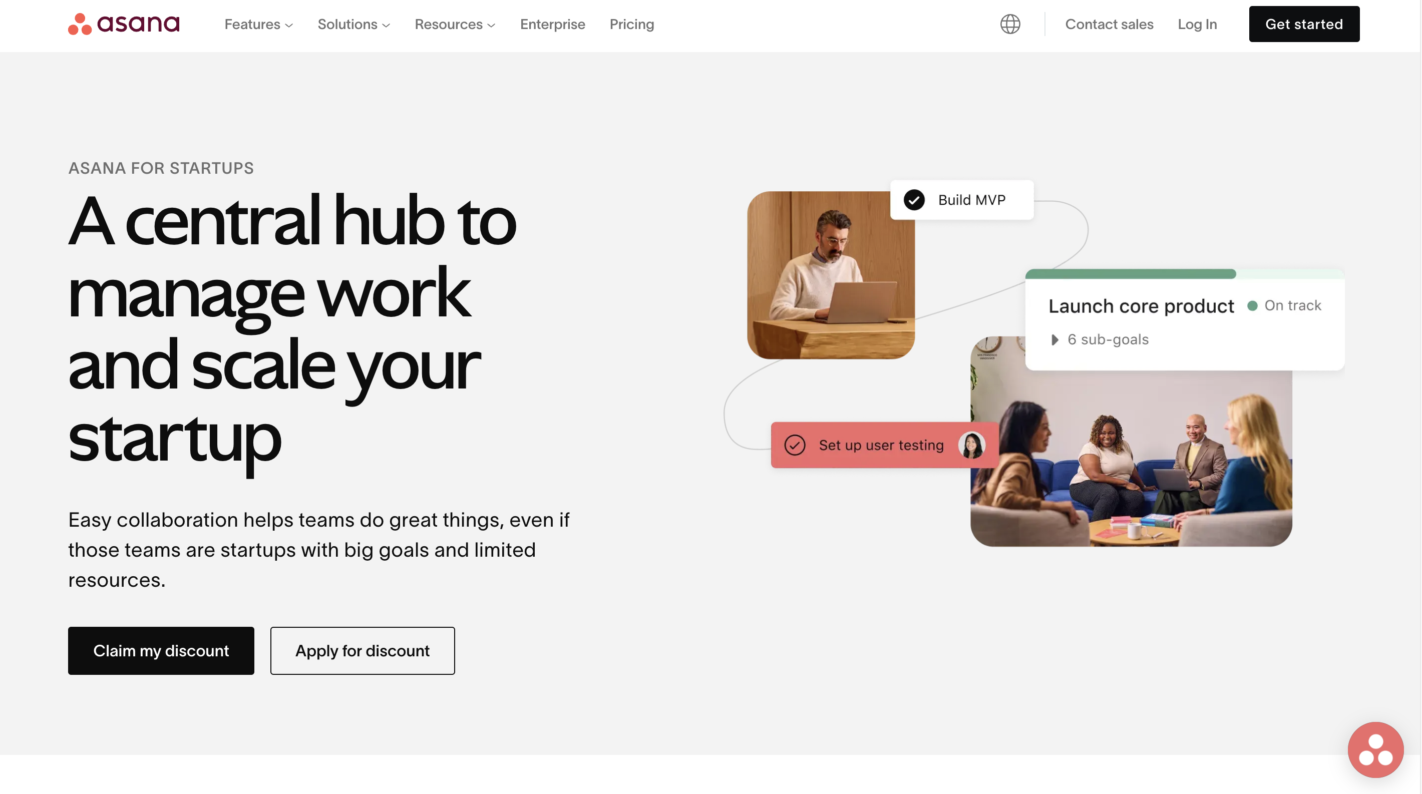1422x794 pixels.
Task: Click the Set up user testing circle icon
Action: click(x=795, y=445)
